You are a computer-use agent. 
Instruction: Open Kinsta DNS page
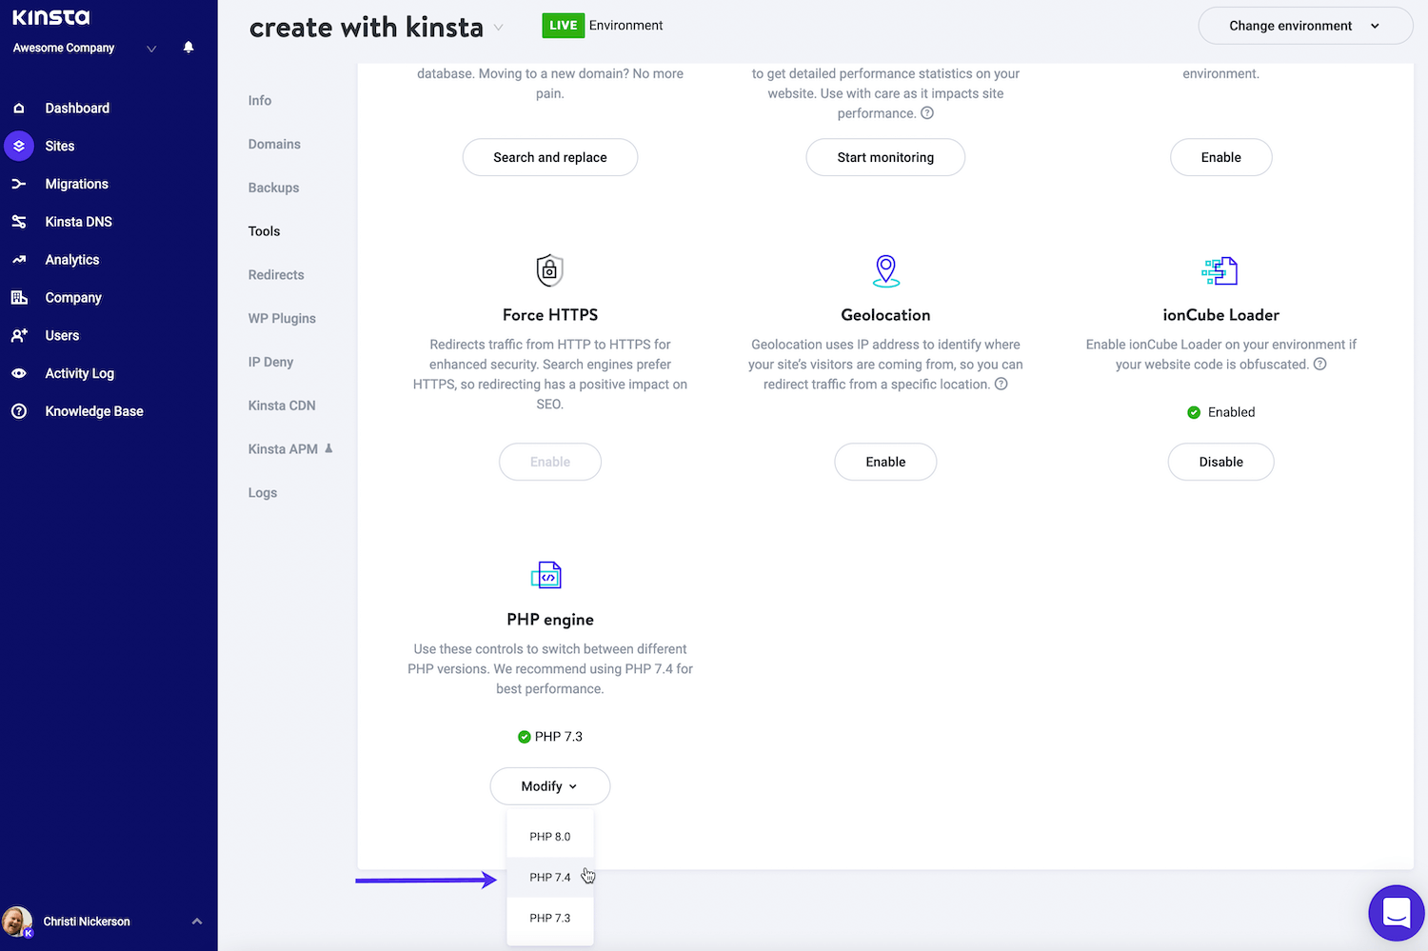pyautogui.click(x=79, y=222)
